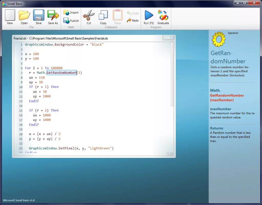Click EndIf on line 13
Image resolution: width=262 pixels, height=205 pixels.
[34, 101]
